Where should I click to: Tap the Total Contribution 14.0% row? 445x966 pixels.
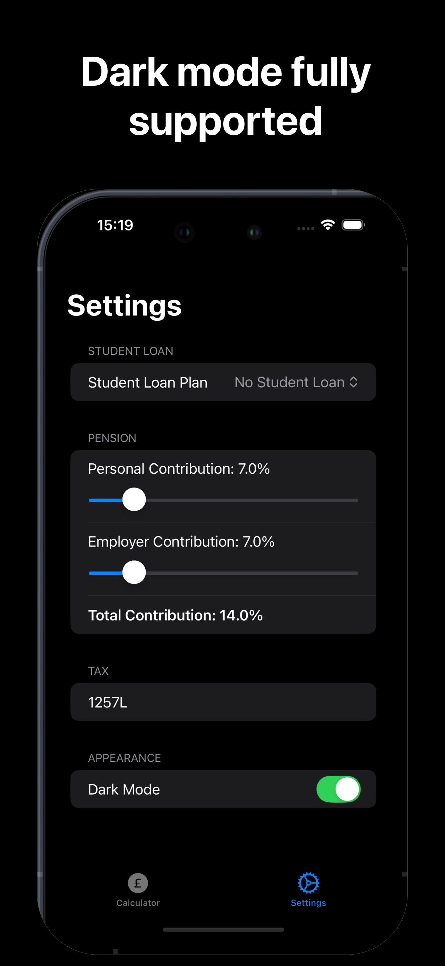point(223,615)
